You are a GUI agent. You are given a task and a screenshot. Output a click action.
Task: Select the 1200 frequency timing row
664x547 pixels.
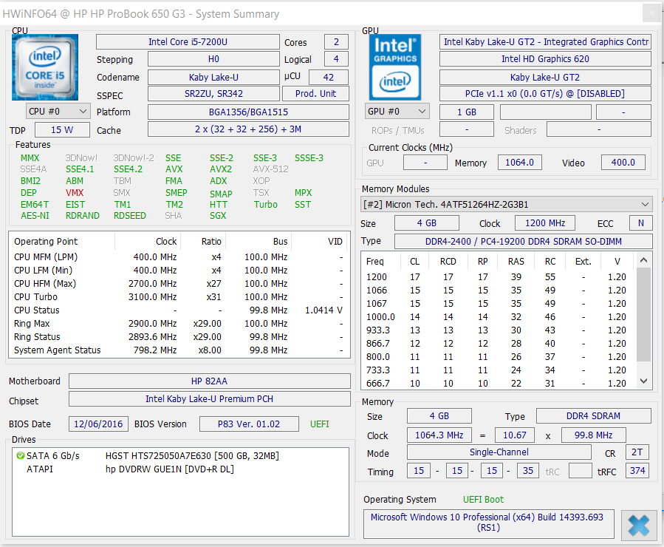(x=498, y=277)
